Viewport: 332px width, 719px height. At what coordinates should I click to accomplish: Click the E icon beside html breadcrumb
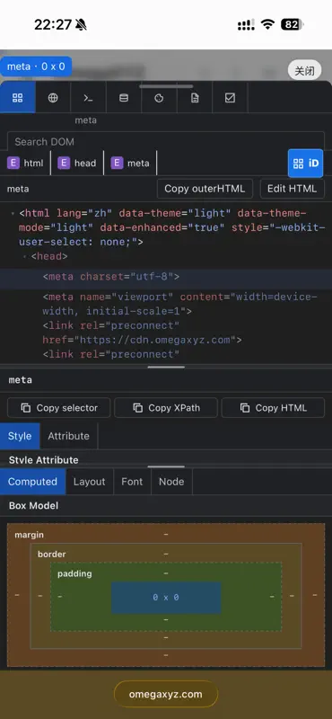[13, 163]
